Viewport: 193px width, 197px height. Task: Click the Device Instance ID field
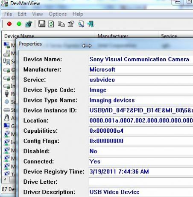[141, 110]
